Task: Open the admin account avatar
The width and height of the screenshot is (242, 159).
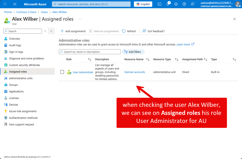Action: pos(238,4)
